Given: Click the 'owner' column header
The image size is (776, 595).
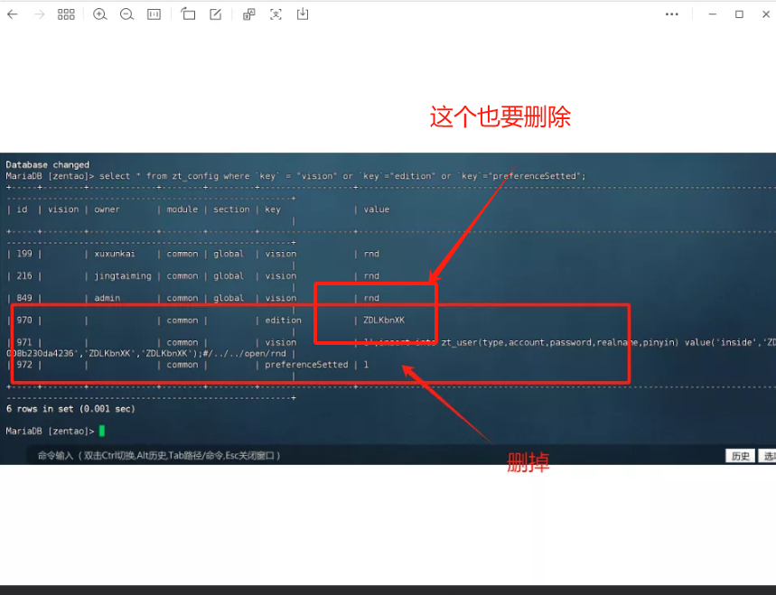Looking at the screenshot, I should (x=107, y=209).
